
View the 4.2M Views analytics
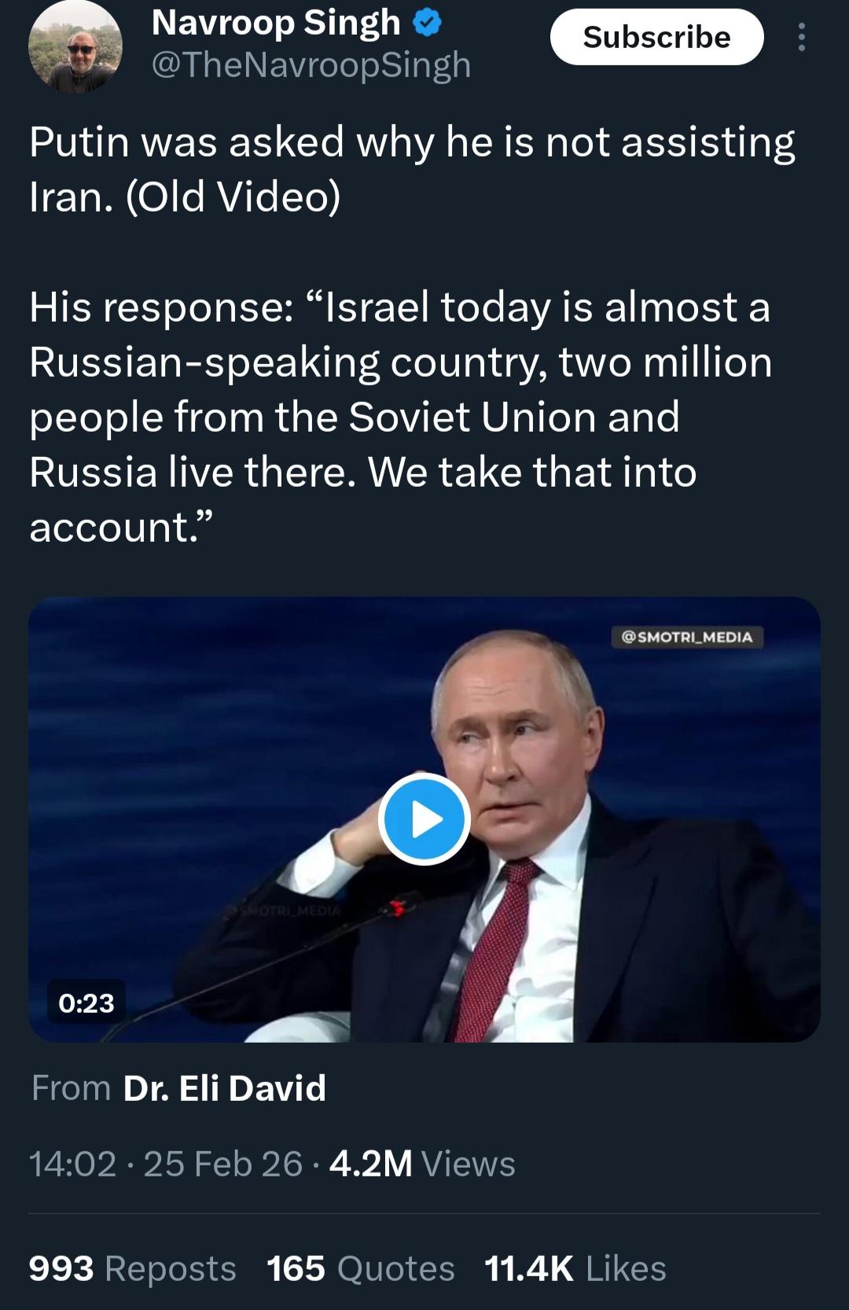422,1164
